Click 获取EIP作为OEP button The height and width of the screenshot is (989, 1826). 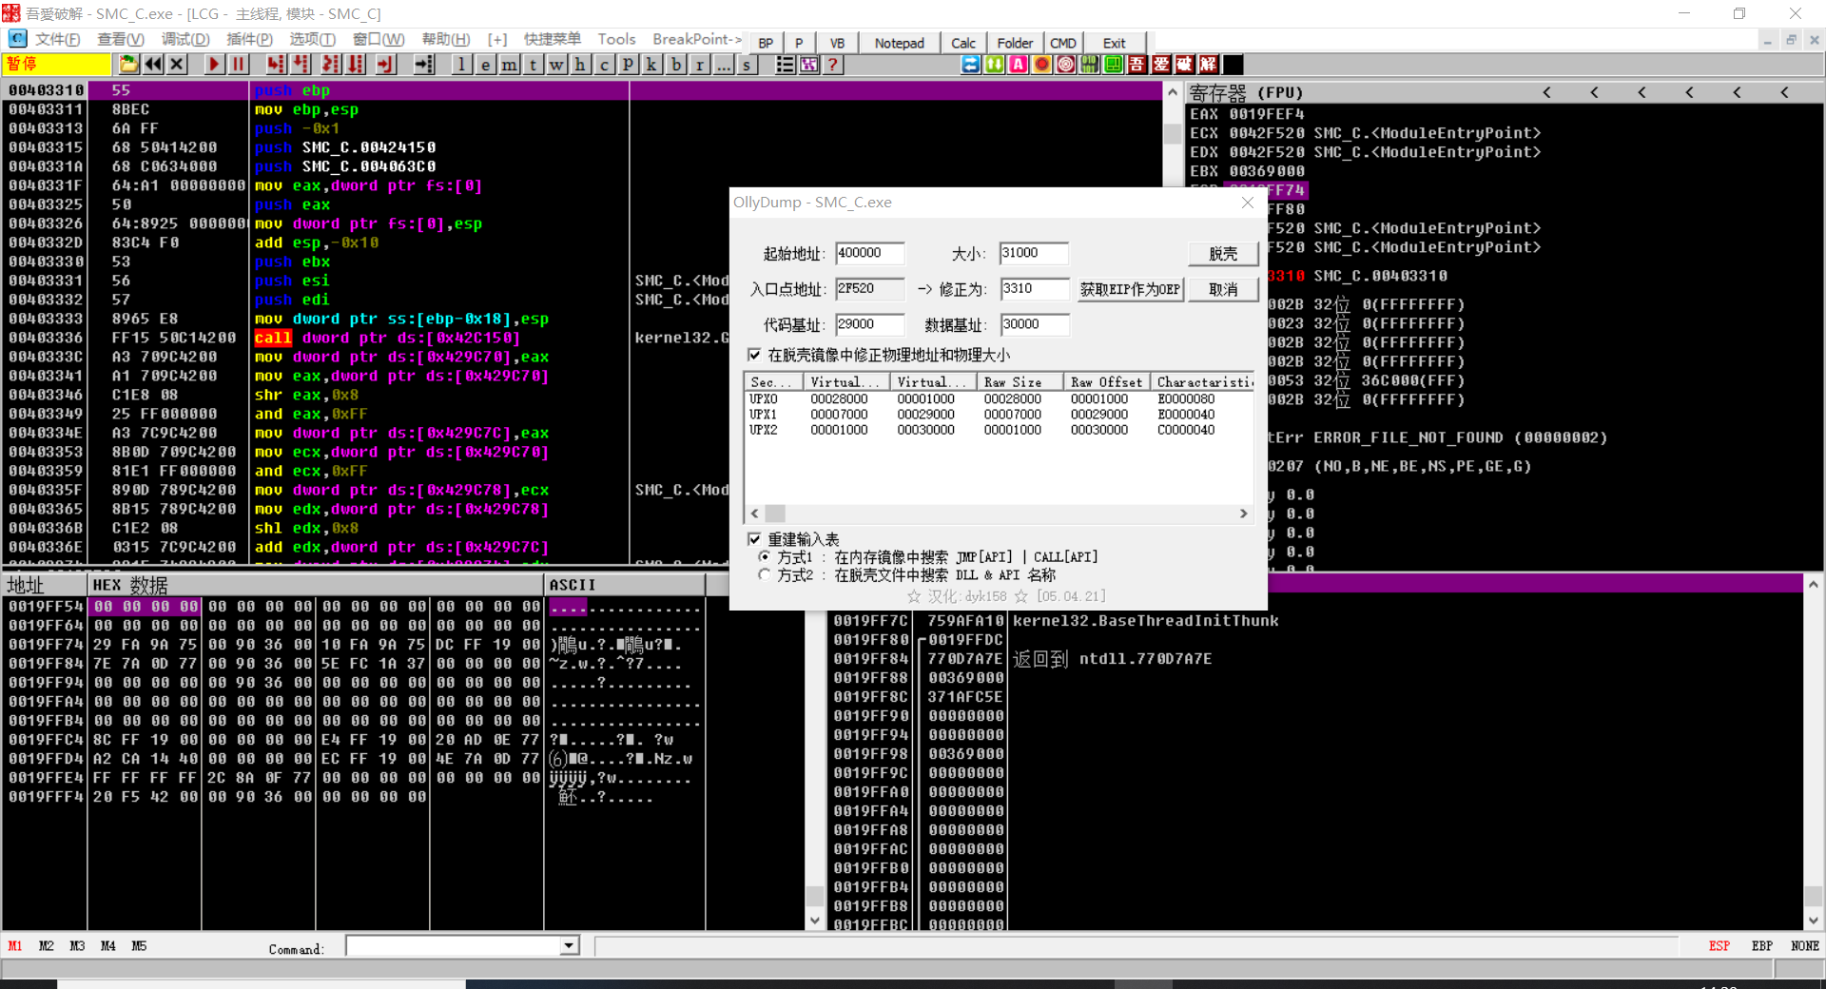click(x=1130, y=289)
